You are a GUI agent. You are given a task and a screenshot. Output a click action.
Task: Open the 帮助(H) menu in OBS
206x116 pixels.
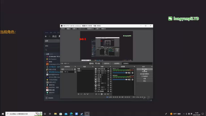104,29
